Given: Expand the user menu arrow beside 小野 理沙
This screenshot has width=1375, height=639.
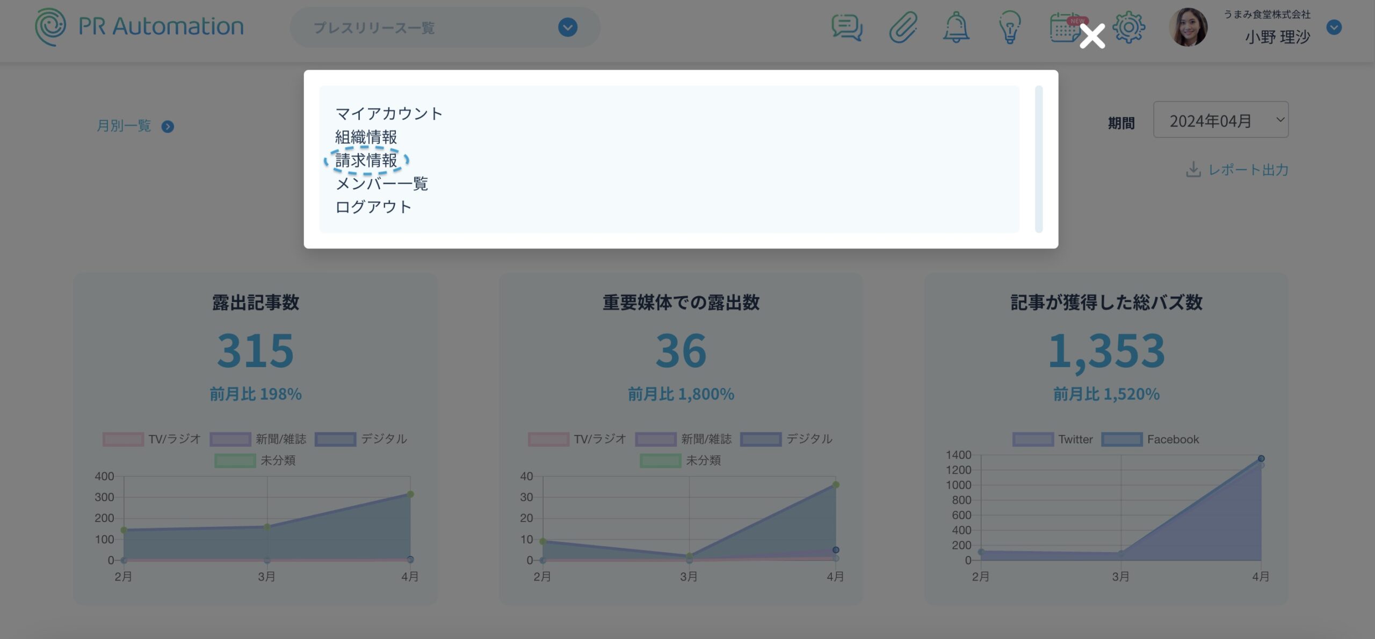Looking at the screenshot, I should pyautogui.click(x=1334, y=27).
